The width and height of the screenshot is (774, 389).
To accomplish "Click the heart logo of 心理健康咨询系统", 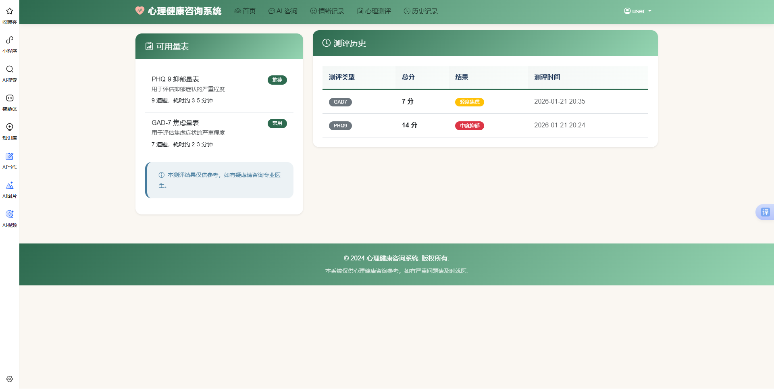I will (139, 11).
